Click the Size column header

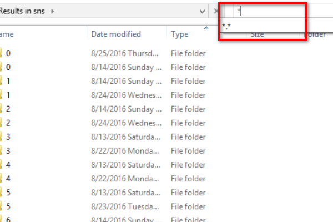[x=257, y=34]
